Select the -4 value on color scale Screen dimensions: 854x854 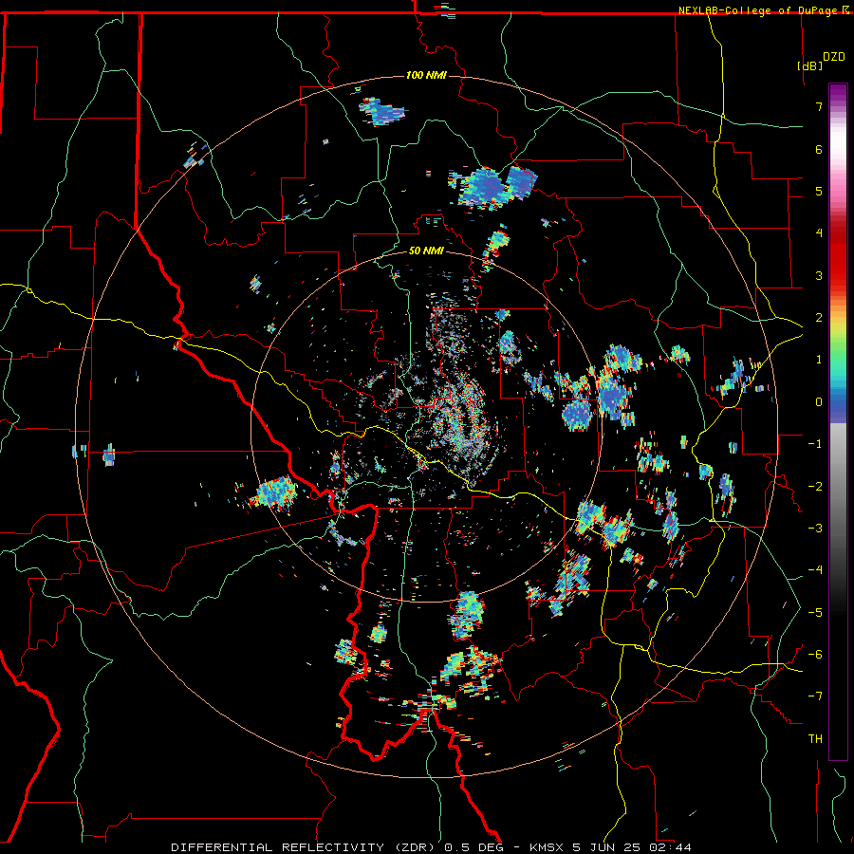[815, 570]
